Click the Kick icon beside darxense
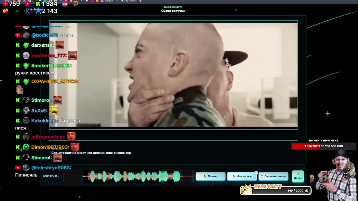358x201 pixels. (x=18, y=45)
